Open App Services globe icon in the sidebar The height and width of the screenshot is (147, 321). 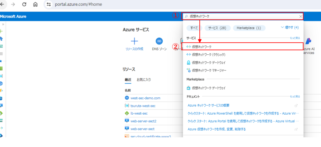[x=1, y=84]
